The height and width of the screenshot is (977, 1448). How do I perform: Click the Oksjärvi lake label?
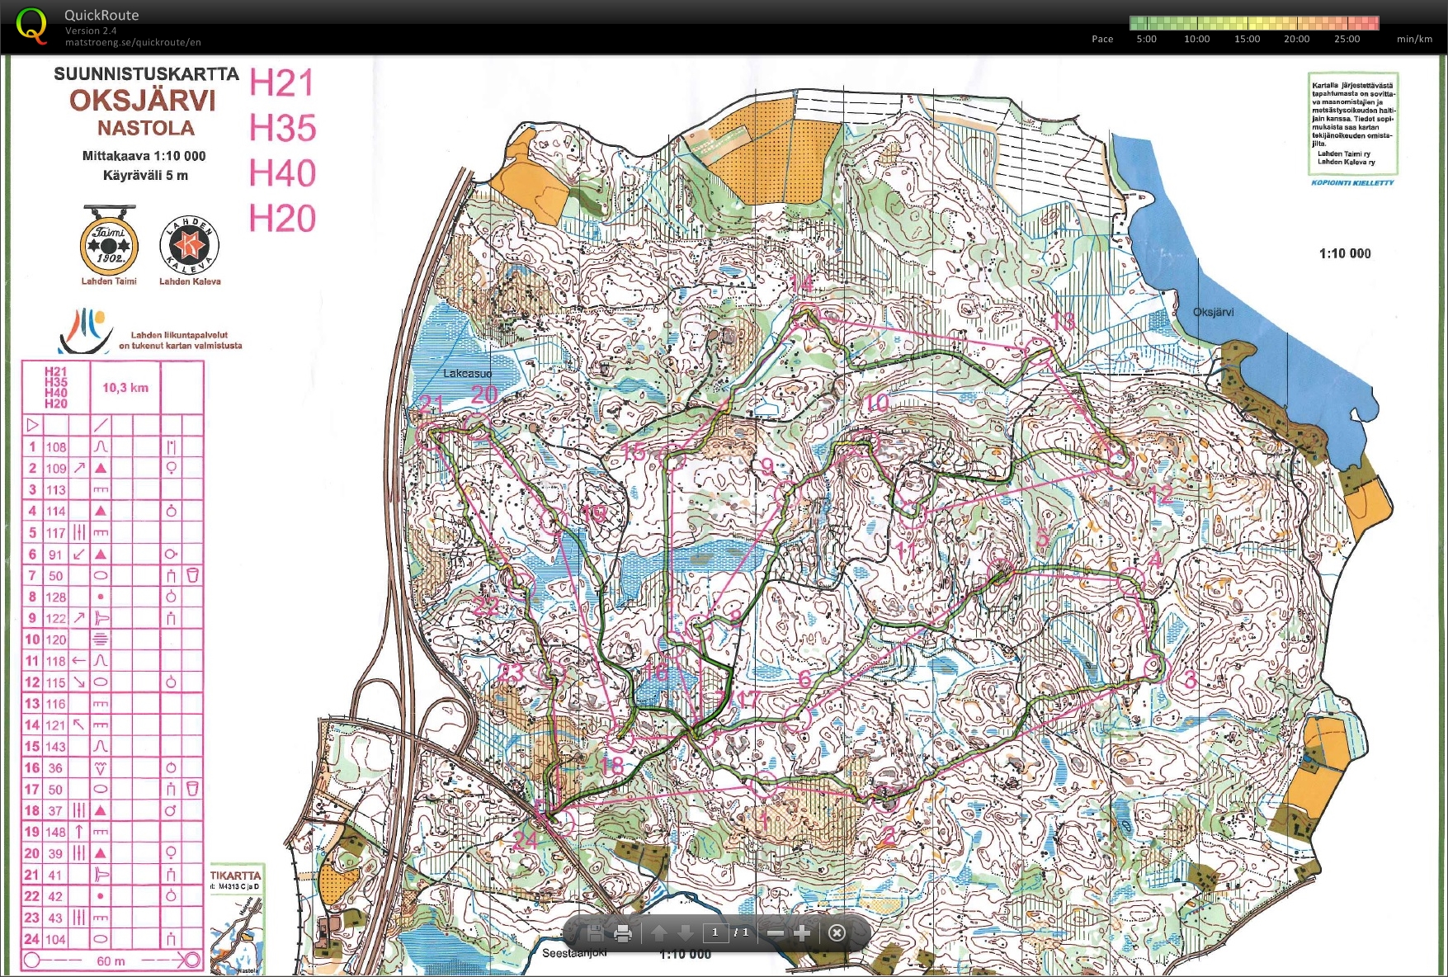1213,312
